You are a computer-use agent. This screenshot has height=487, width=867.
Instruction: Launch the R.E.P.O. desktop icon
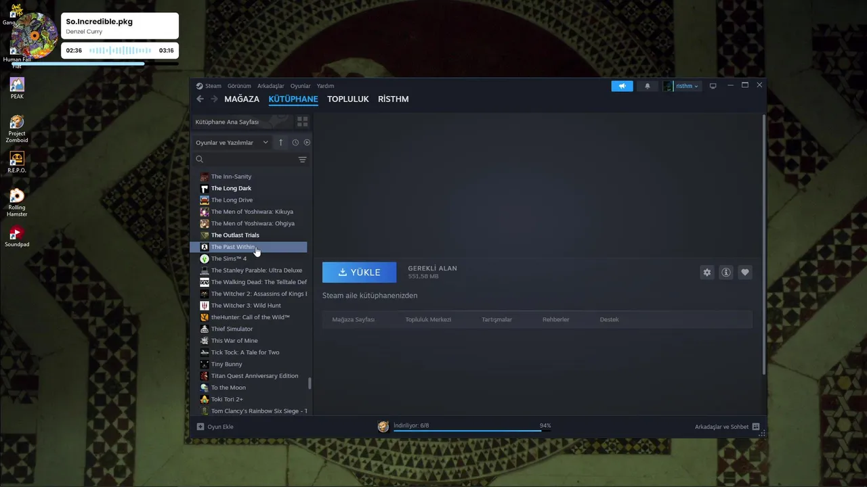coord(17,162)
